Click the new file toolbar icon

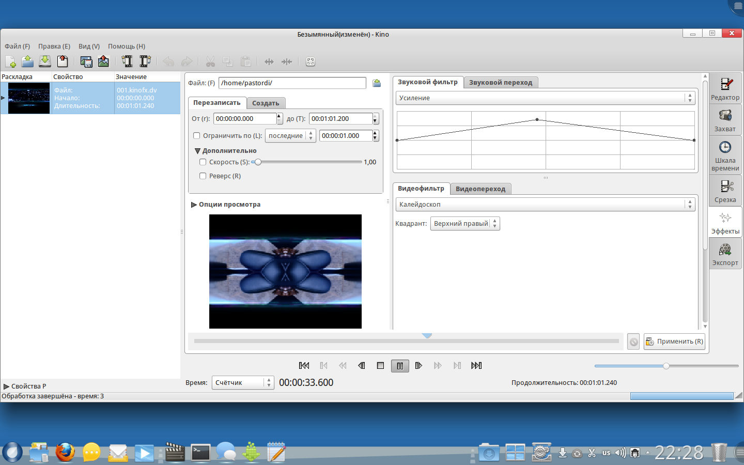[x=10, y=61]
